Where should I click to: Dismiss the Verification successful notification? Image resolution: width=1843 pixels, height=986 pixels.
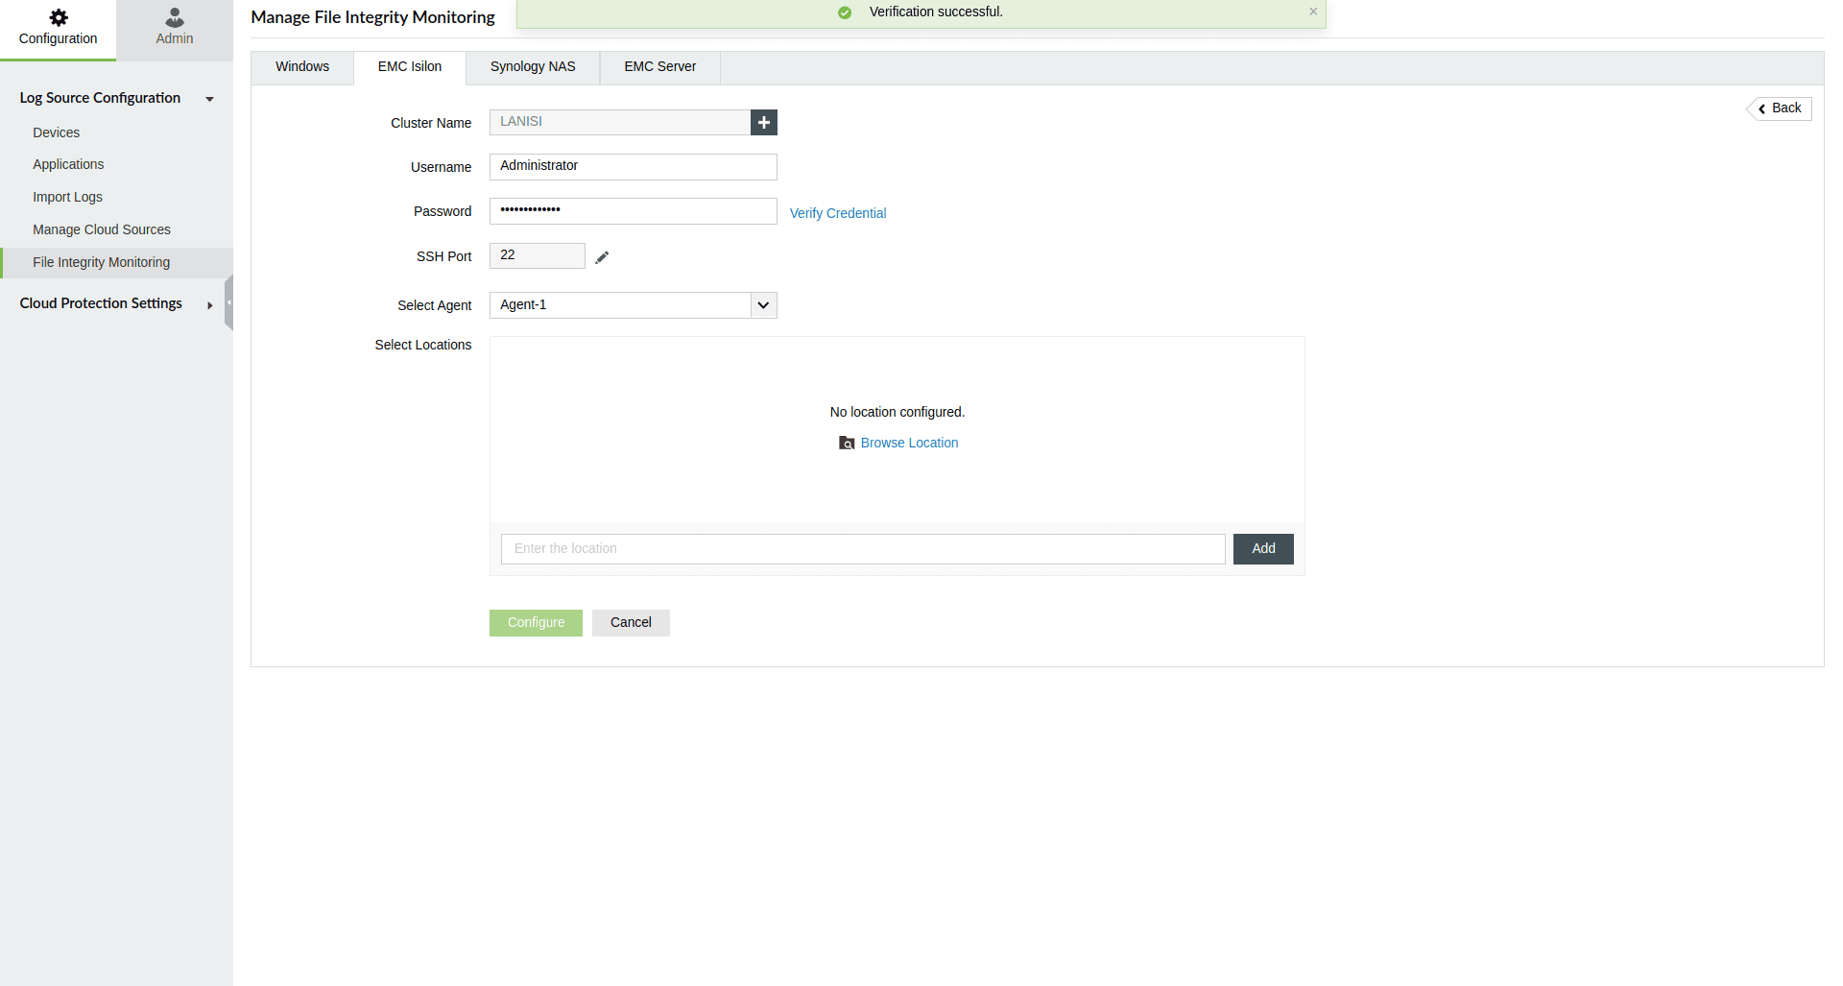coord(1313,12)
